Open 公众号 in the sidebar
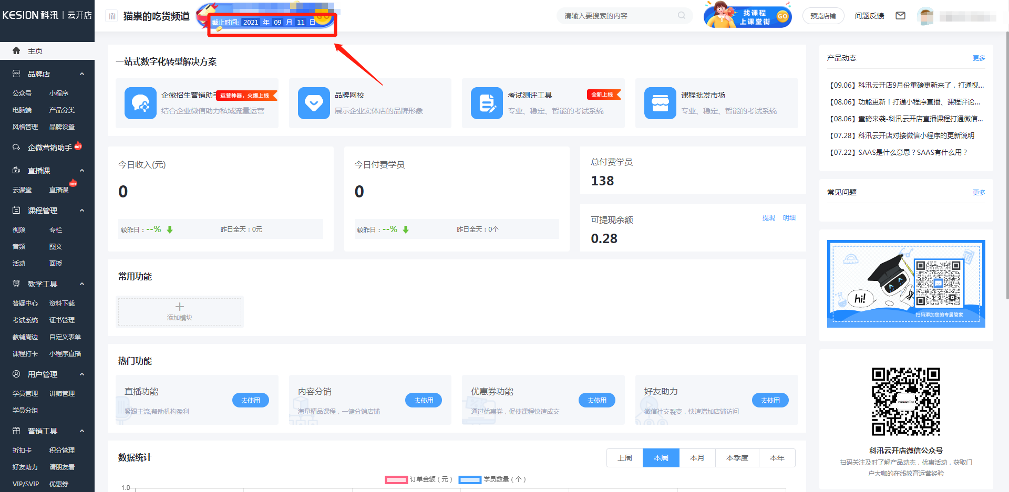The height and width of the screenshot is (492, 1009). 22,93
